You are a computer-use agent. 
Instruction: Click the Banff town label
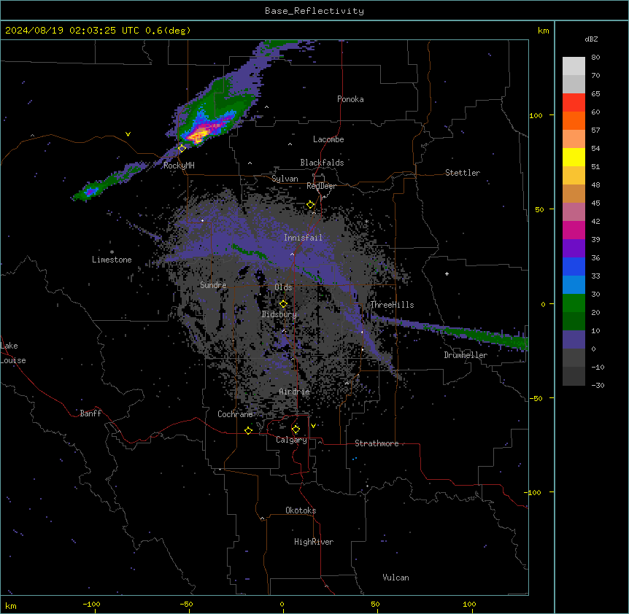pyautogui.click(x=90, y=413)
